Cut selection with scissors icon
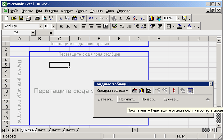The width and height of the screenshot is (223, 140). pyautogui.click(x=61, y=18)
